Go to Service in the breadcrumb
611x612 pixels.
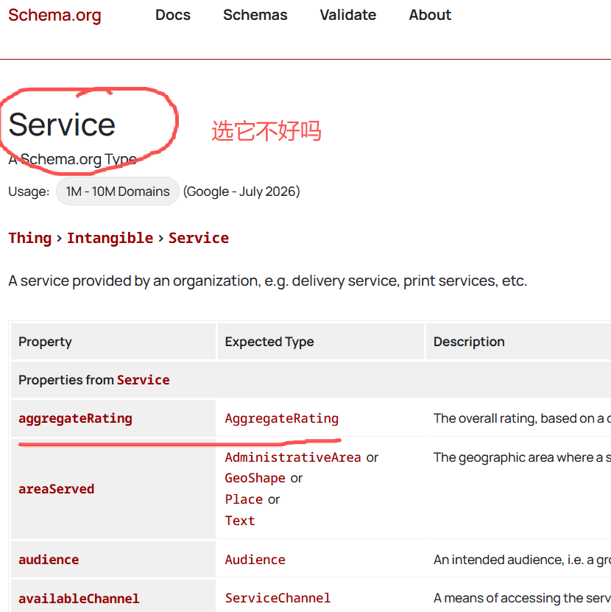tap(199, 238)
